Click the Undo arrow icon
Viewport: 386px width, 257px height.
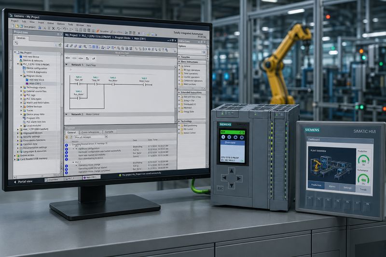[58, 29]
